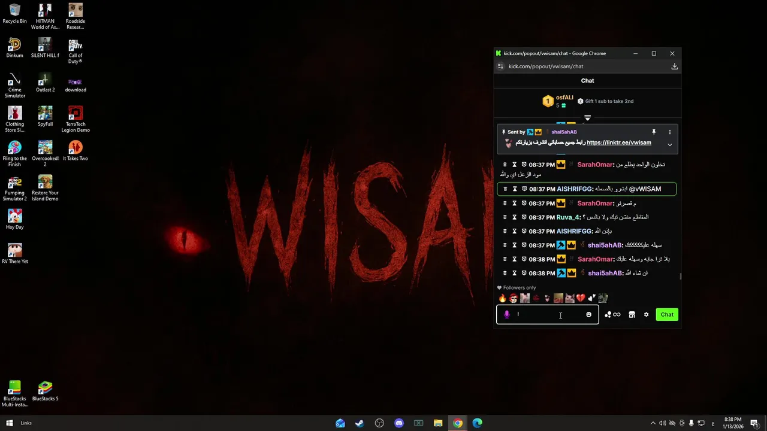The height and width of the screenshot is (431, 767).
Task: Unpin the pinned message with pin icon
Action: (654, 132)
